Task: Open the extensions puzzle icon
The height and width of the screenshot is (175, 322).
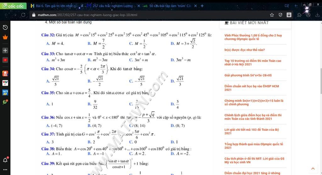Action: click(x=299, y=15)
